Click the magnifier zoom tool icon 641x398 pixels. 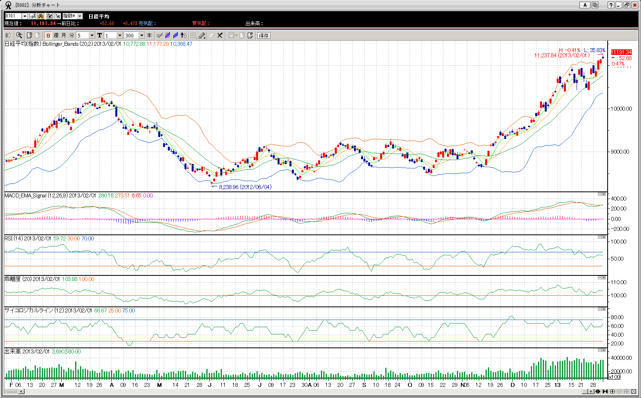click(19, 35)
